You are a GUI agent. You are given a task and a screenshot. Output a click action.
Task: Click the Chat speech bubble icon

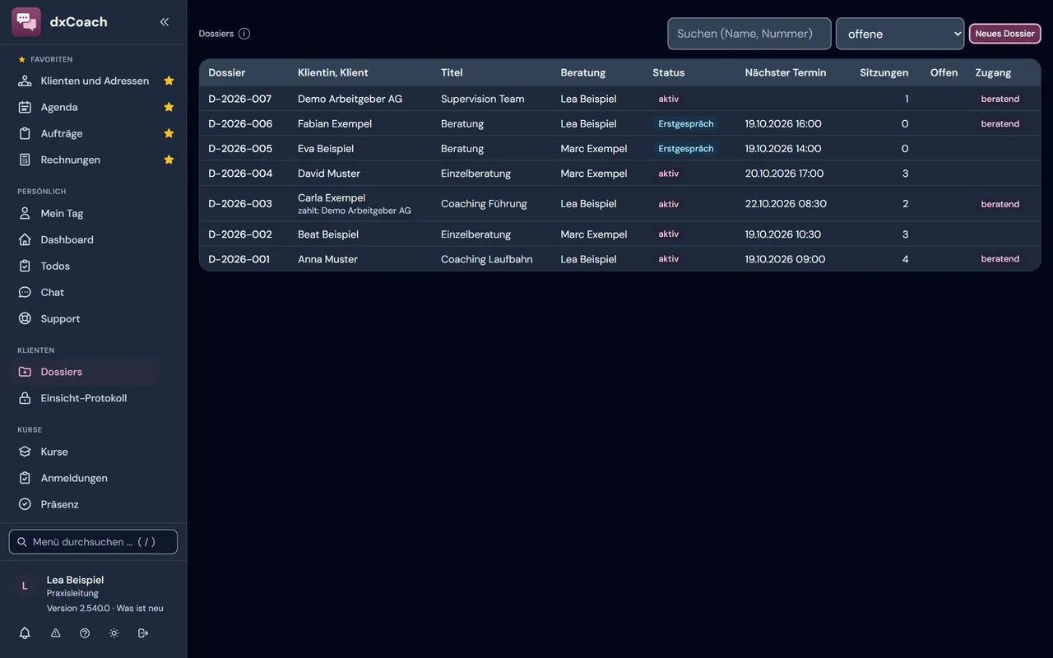tap(25, 292)
